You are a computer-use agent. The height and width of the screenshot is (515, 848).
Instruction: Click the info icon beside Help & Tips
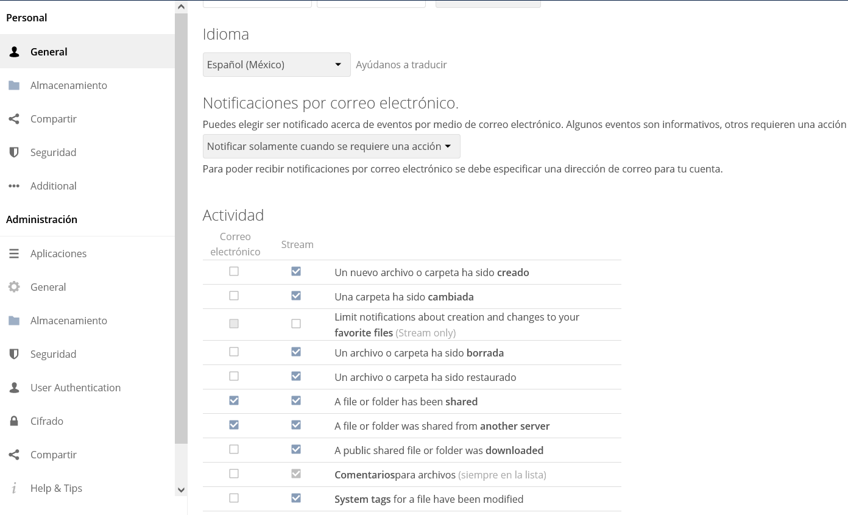click(14, 488)
